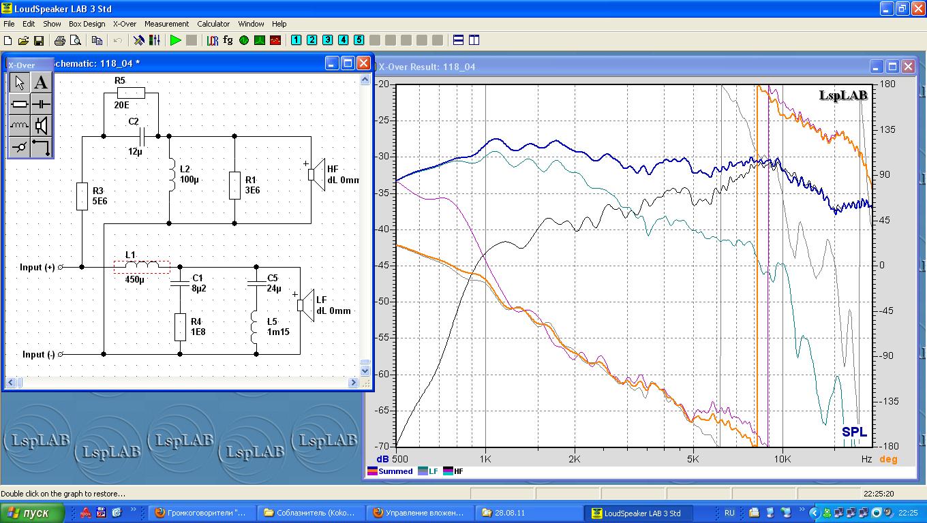Click the 24µ value of C5
The image size is (927, 523).
point(274,288)
